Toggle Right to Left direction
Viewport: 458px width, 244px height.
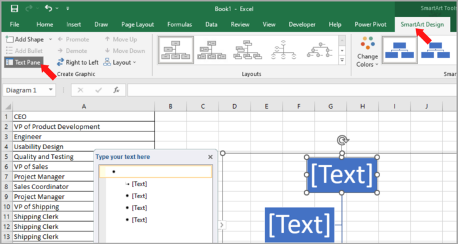pyautogui.click(x=78, y=62)
